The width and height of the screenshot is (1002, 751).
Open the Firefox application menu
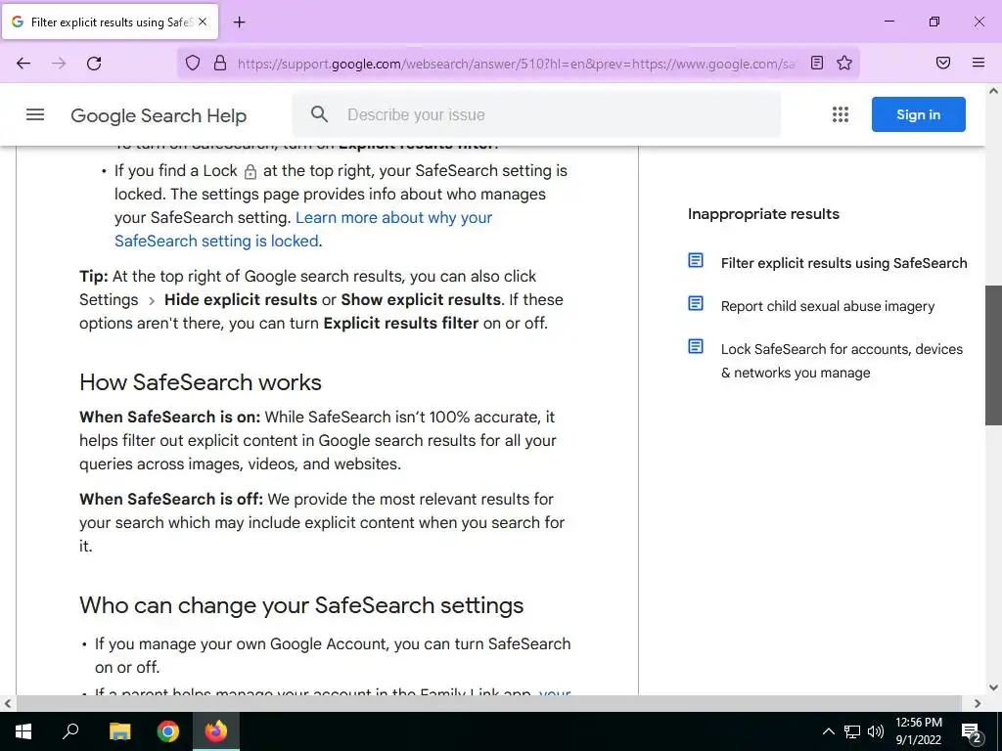pos(978,63)
